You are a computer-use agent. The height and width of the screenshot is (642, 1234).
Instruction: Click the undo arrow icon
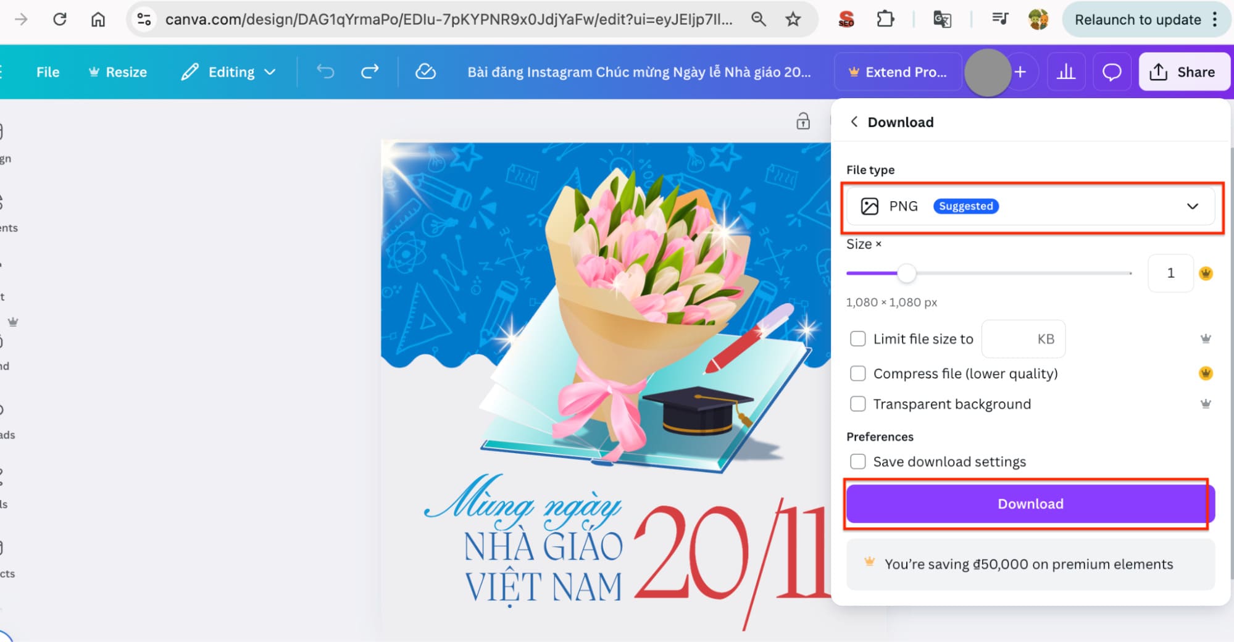click(x=325, y=72)
